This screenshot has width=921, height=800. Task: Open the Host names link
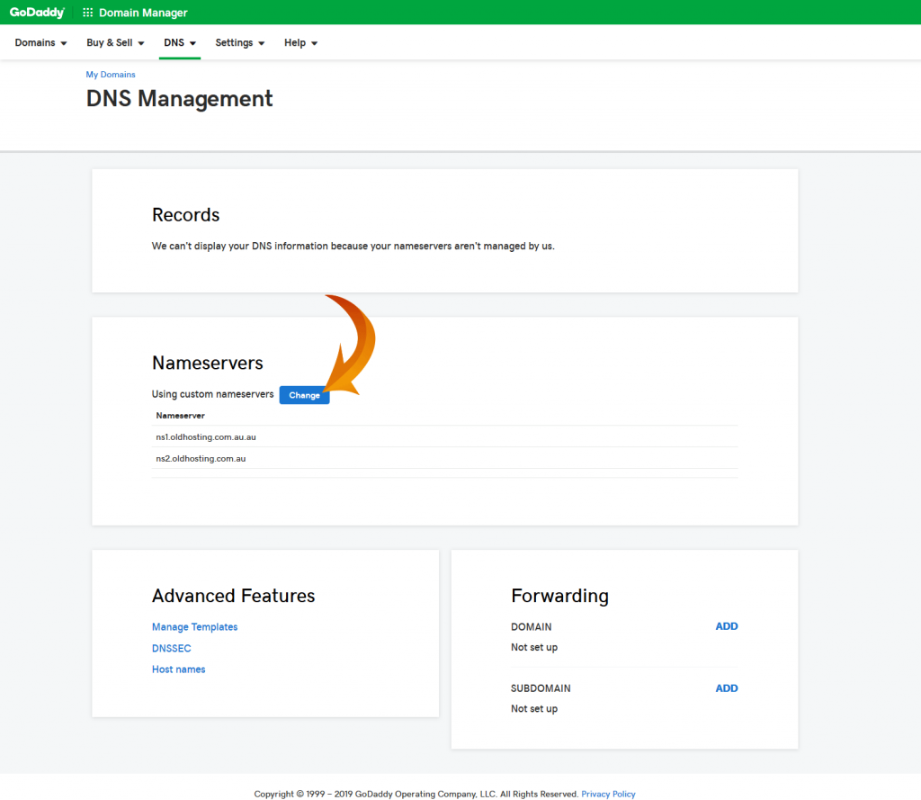click(x=179, y=669)
